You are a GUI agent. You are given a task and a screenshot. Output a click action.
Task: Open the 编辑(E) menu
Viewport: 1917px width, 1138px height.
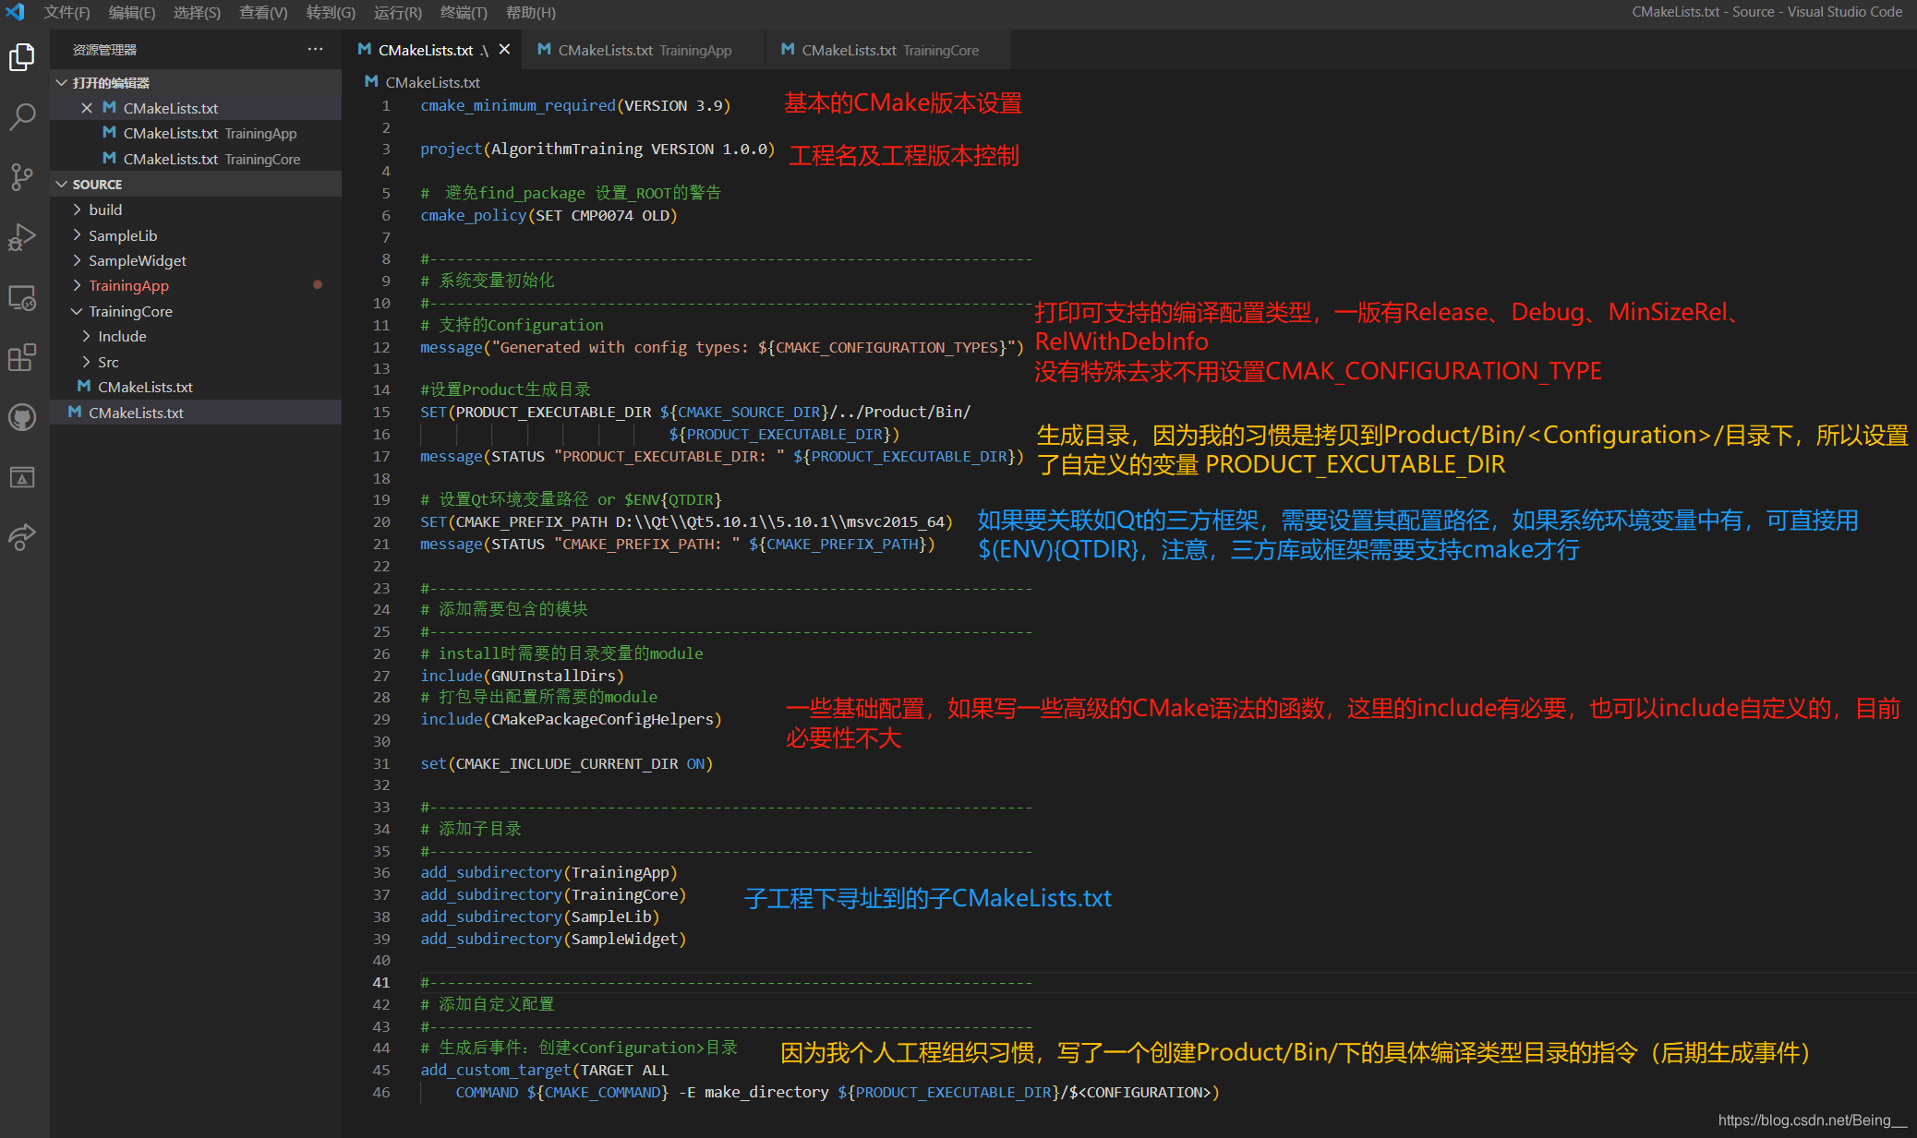pos(132,12)
